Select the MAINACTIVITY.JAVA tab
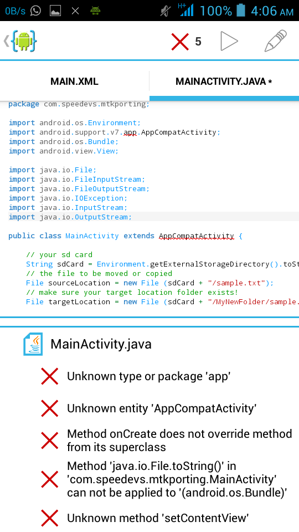 click(x=224, y=81)
